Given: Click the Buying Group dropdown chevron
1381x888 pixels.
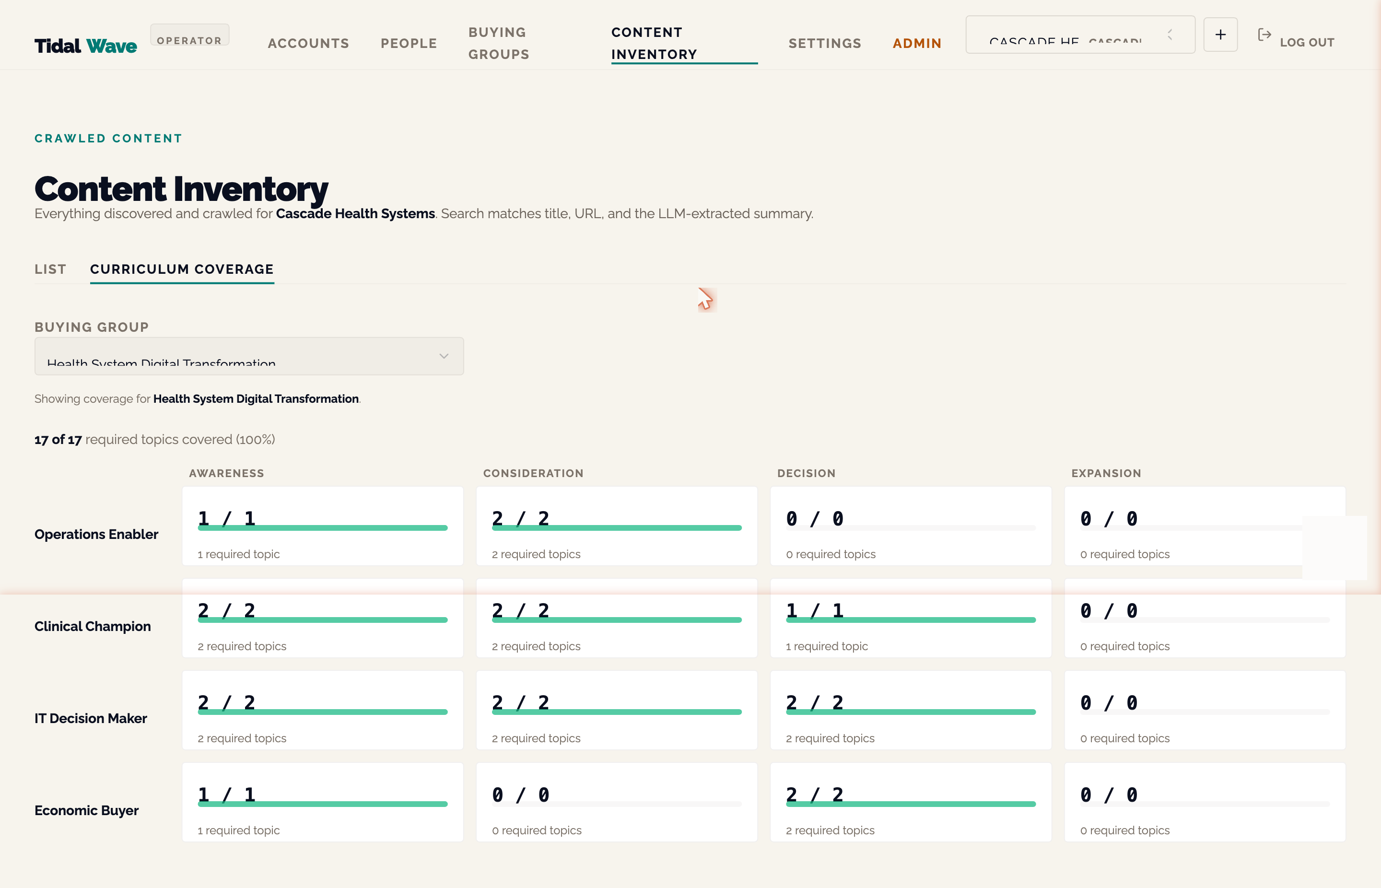Looking at the screenshot, I should [x=444, y=356].
